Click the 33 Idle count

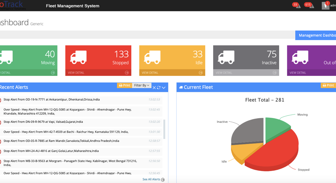198,54
